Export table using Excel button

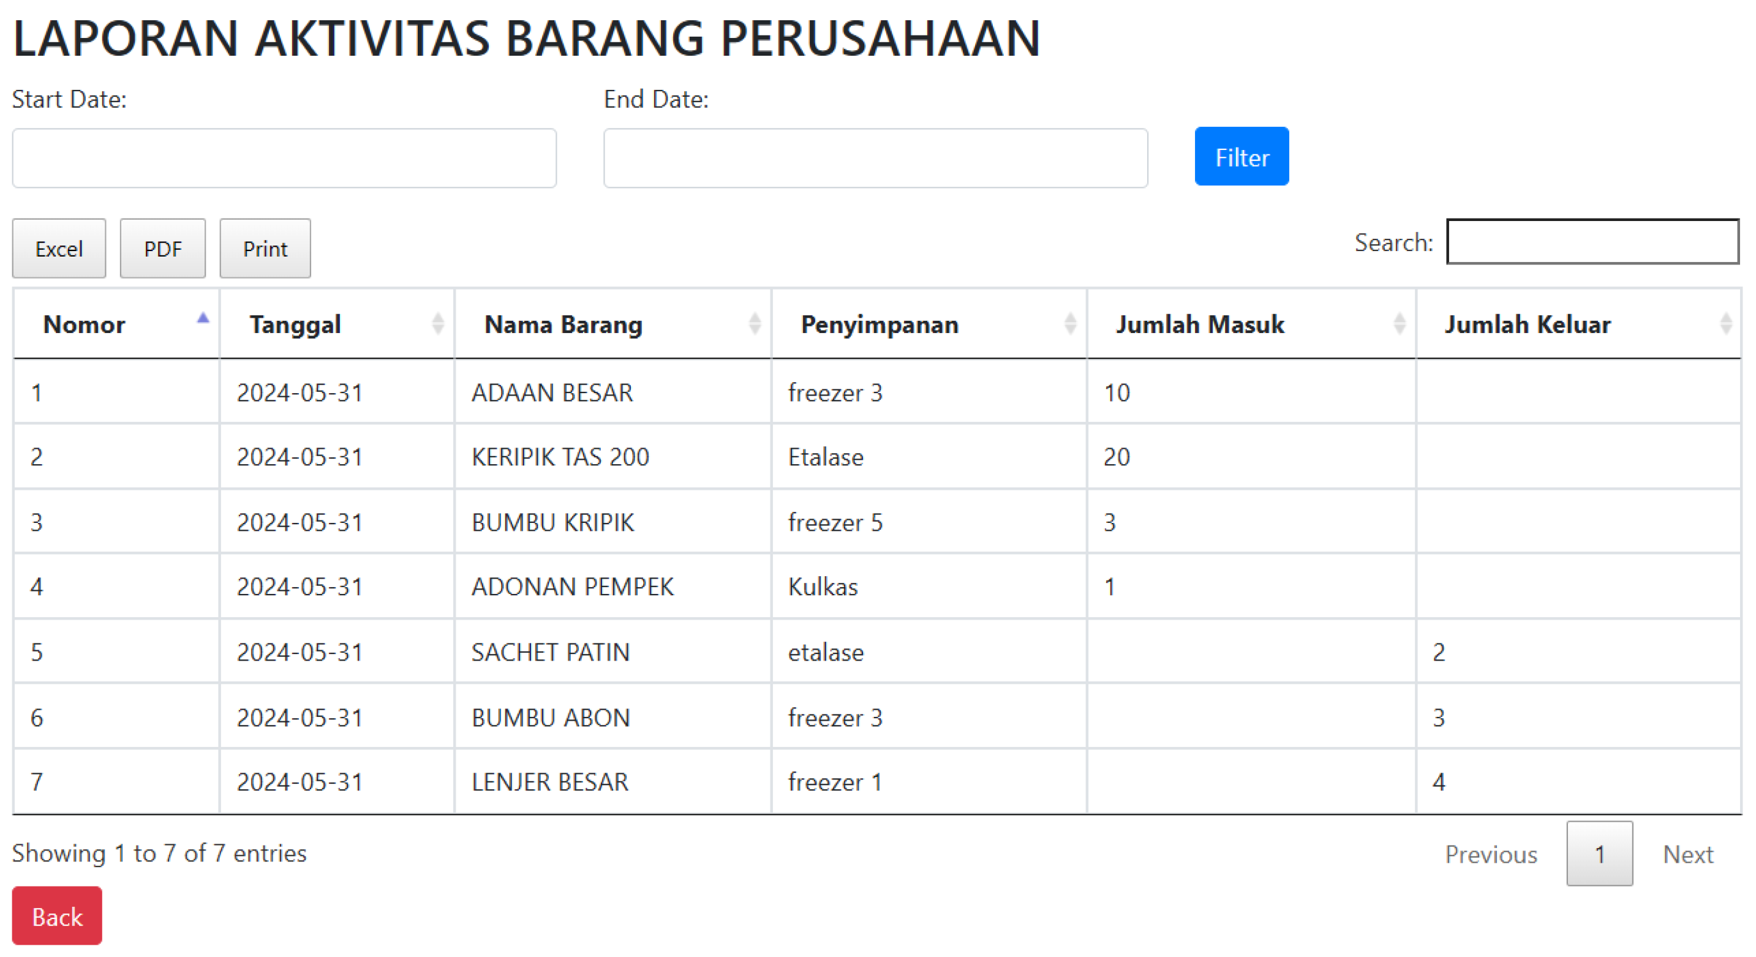(x=59, y=249)
